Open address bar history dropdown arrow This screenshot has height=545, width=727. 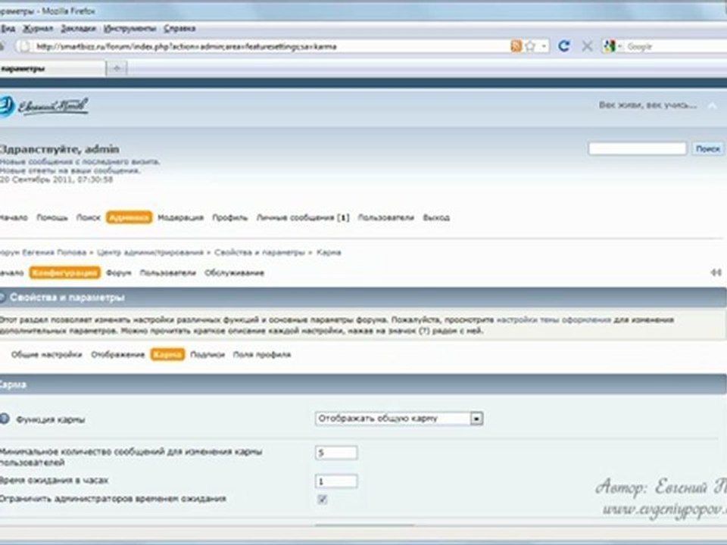pos(544,46)
